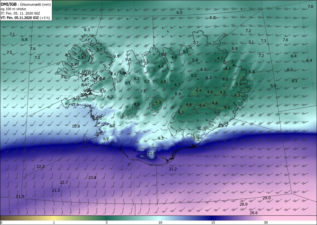Click the 21.9 value label

20,196
